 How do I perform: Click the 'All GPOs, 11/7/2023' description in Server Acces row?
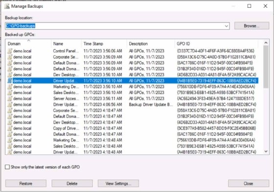click(x=146, y=99)
